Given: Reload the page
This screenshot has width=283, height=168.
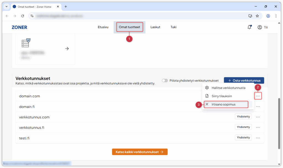Looking at the screenshot, I should pos(23,16).
